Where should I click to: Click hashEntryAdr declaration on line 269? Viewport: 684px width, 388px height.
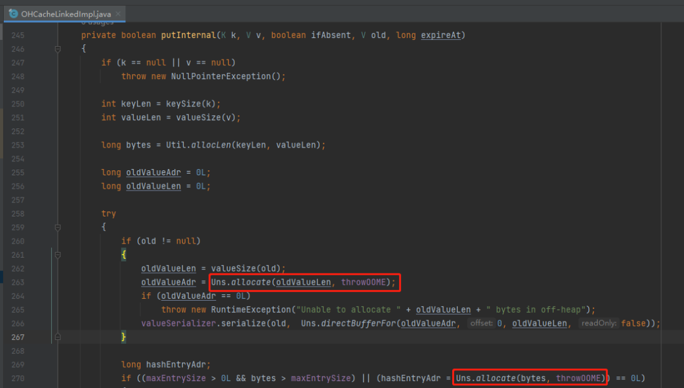[176, 365]
